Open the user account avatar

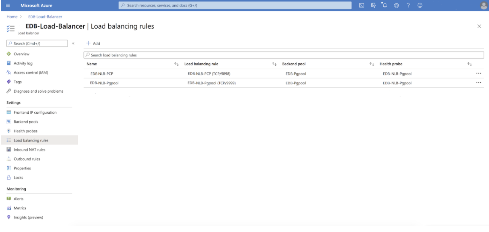[x=483, y=5]
